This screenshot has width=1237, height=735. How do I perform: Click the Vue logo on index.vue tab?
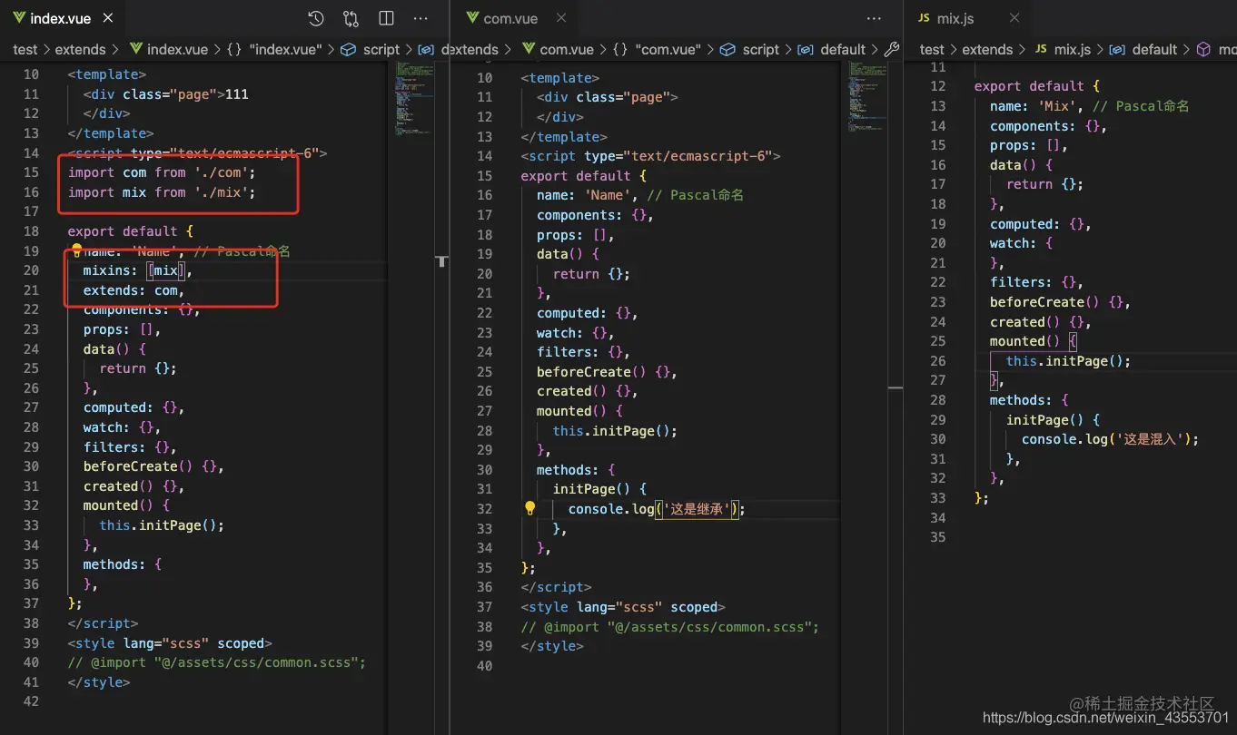point(19,18)
